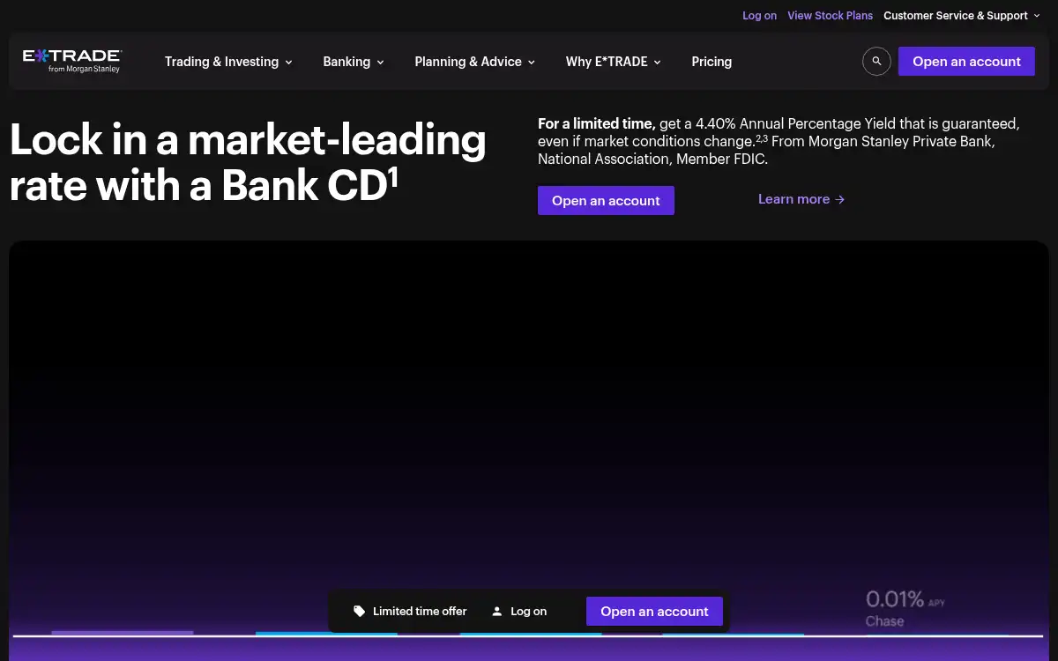Click the arrow next to Learn more
1058x661 pixels.
(840, 200)
